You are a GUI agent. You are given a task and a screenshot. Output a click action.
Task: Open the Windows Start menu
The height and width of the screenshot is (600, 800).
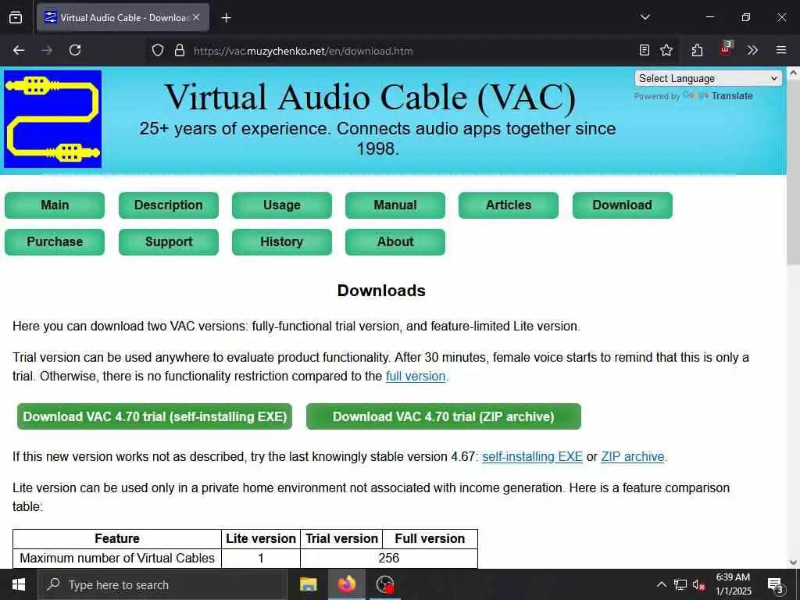[19, 584]
